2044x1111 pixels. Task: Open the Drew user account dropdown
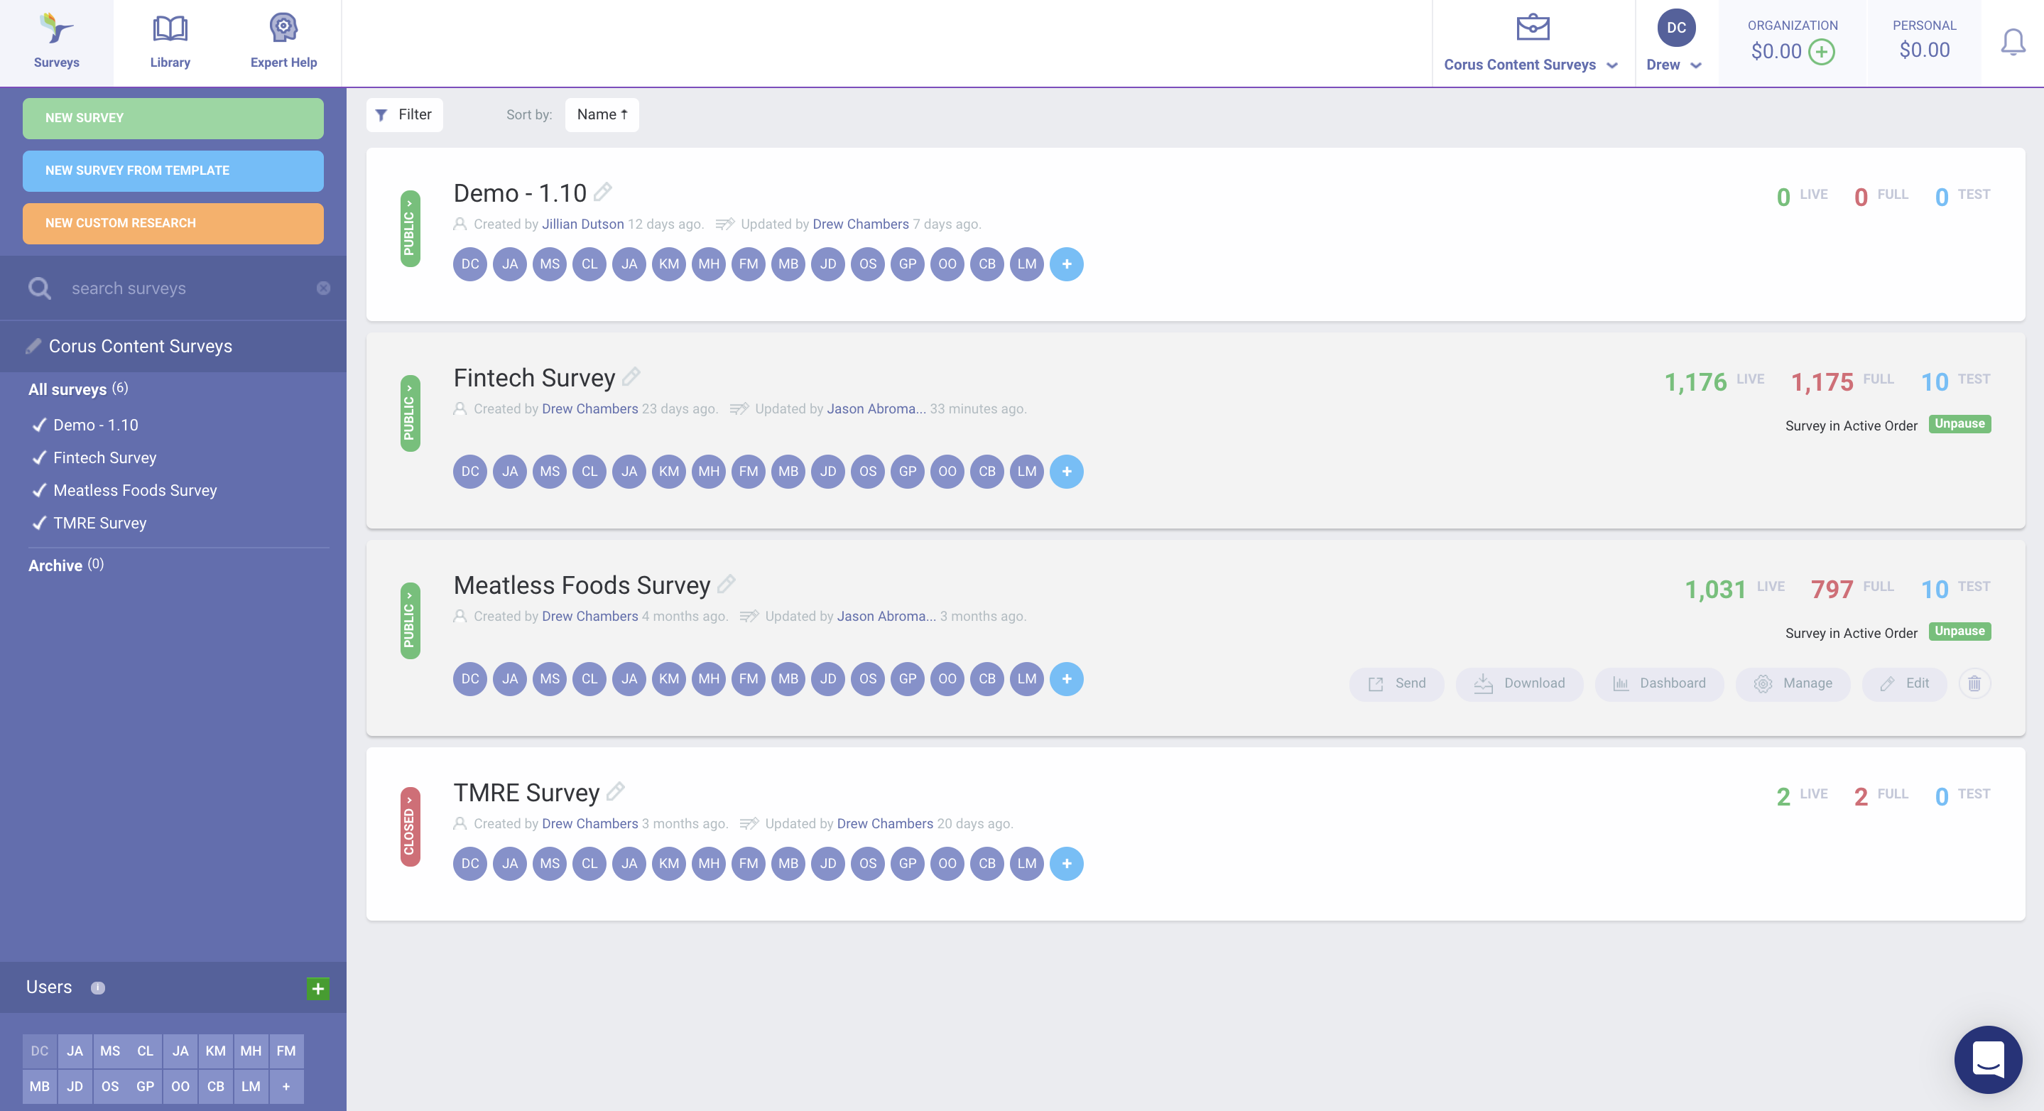pos(1674,65)
